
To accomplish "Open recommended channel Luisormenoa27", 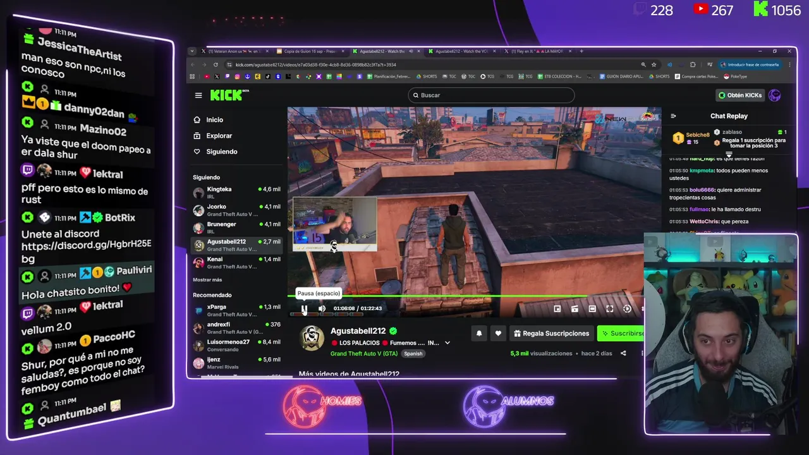I will tap(237, 346).
